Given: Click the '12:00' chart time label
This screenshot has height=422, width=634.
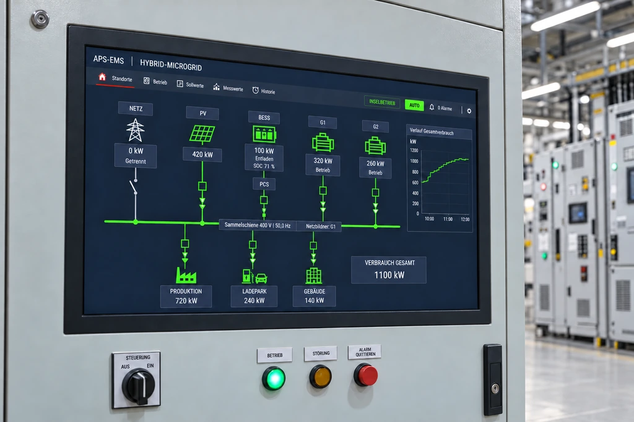Looking at the screenshot, I should (465, 219).
